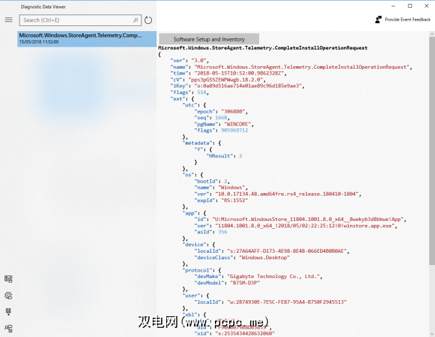Click the "expId" value RS:1552
Screen dimensions: 435x337
[x=234, y=200]
